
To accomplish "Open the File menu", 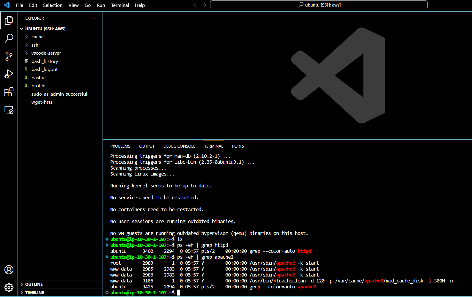I will point(20,5).
